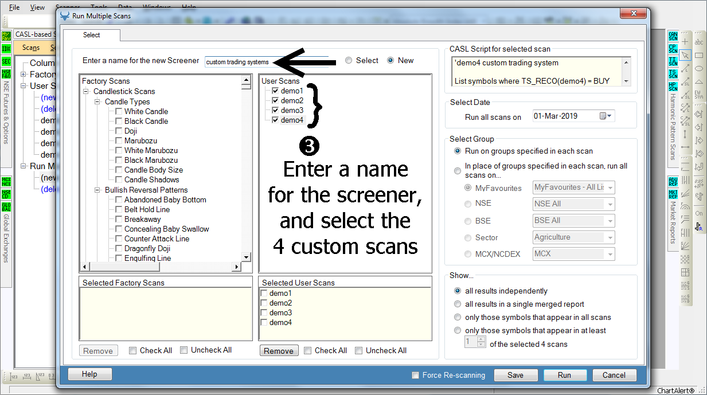
Task: Tick Check All under Selected User Scans
Action: tap(307, 350)
